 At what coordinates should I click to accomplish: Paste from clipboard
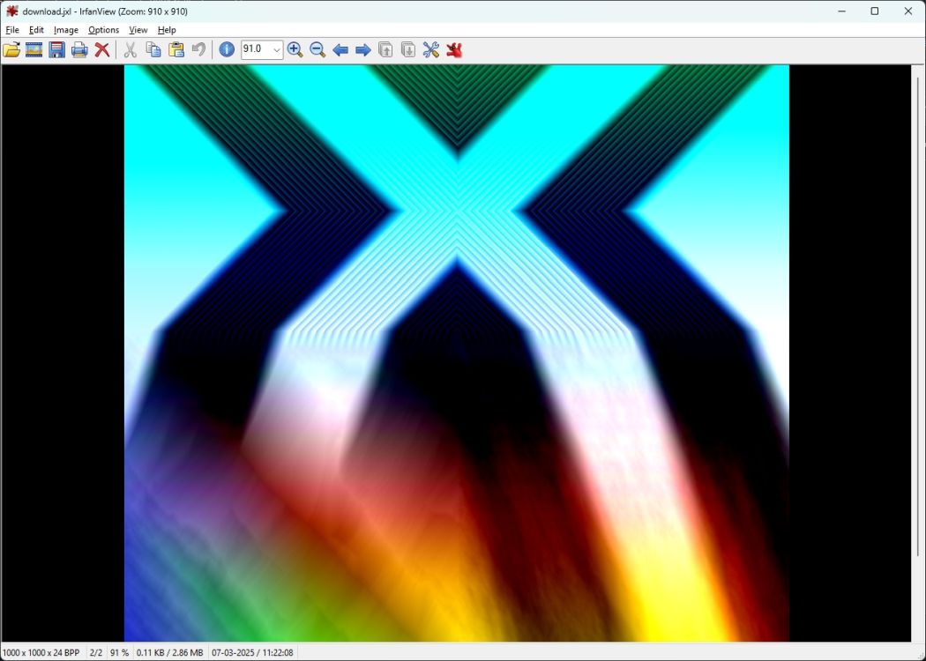point(175,50)
